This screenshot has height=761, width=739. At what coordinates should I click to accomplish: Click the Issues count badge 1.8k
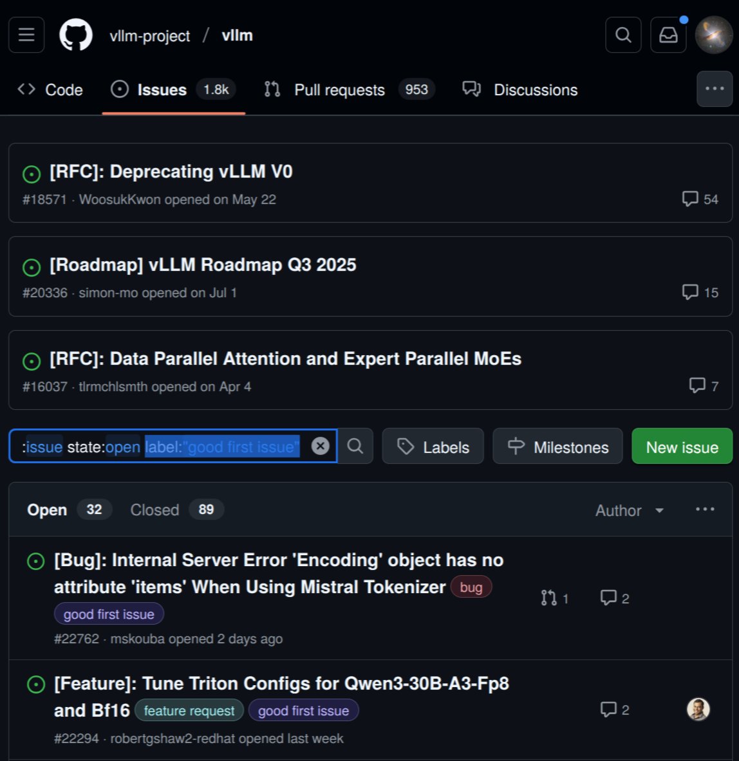pos(216,90)
